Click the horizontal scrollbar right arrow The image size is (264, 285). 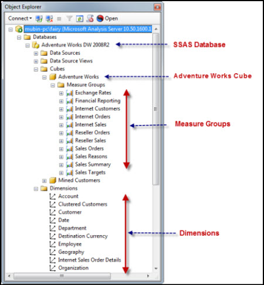148,276
